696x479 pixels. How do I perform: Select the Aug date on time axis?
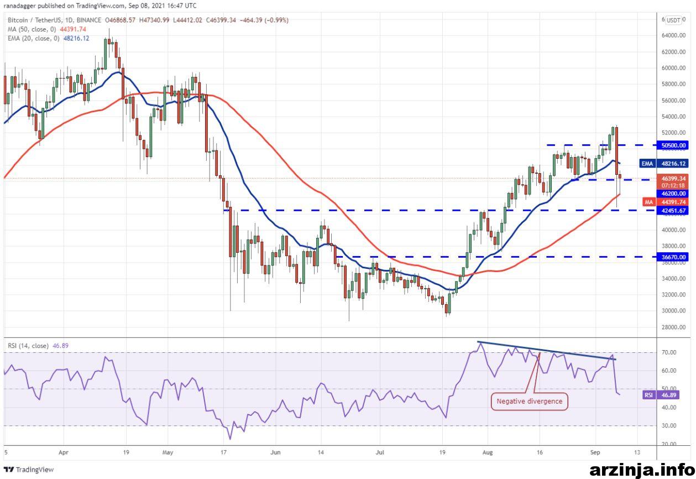click(487, 452)
